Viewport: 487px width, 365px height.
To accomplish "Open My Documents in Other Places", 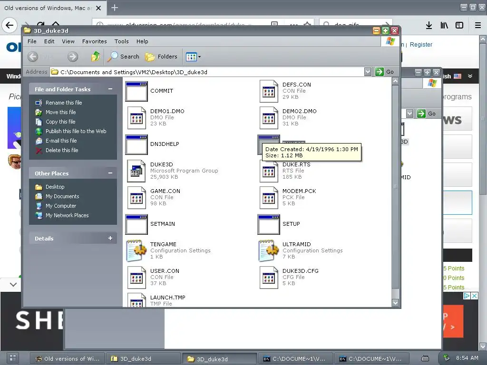I will [x=62, y=196].
